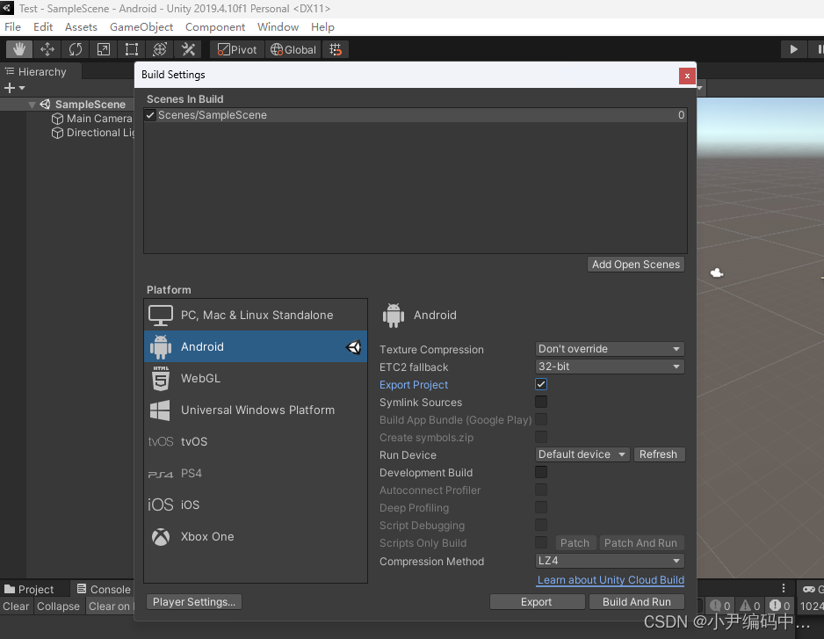Toggle Pivot handle position
Screen dimensions: 824x639
[x=237, y=49]
